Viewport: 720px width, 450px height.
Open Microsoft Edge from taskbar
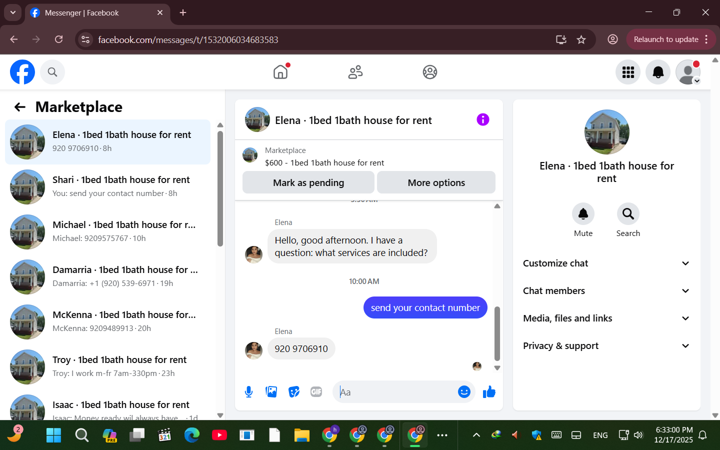click(x=191, y=435)
